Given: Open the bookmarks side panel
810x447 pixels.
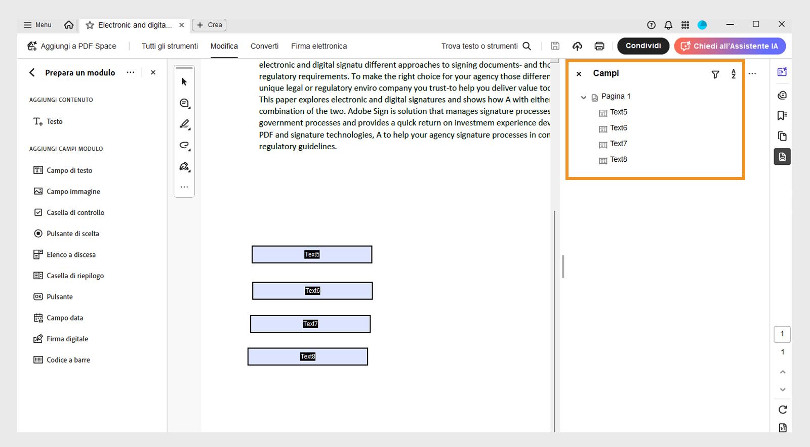Looking at the screenshot, I should pos(782,116).
